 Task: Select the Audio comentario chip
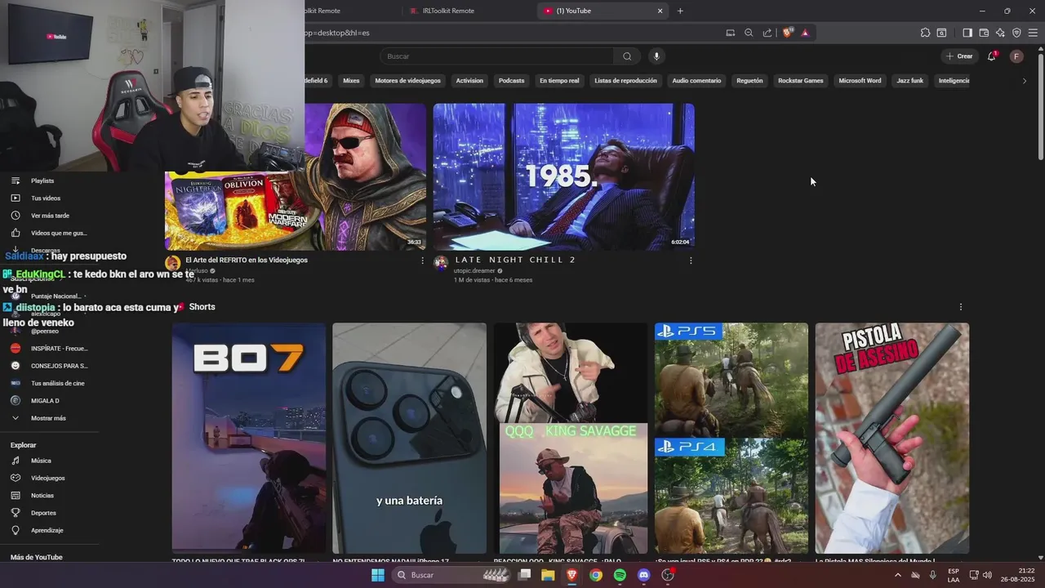(x=696, y=81)
